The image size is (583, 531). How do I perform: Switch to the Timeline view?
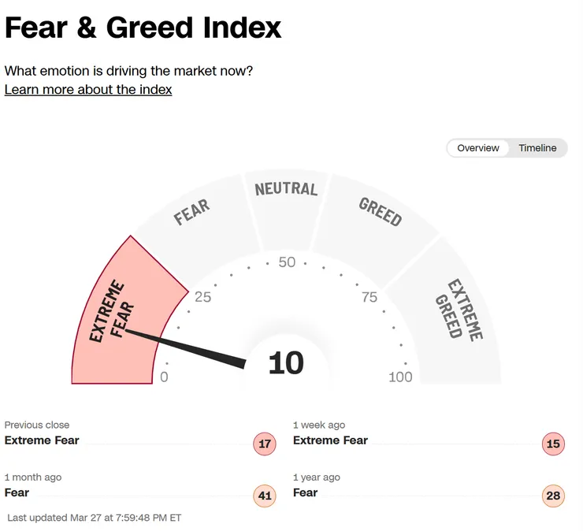click(x=537, y=148)
